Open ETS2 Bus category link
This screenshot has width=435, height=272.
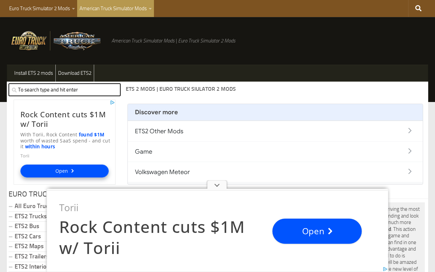pyautogui.click(x=27, y=226)
